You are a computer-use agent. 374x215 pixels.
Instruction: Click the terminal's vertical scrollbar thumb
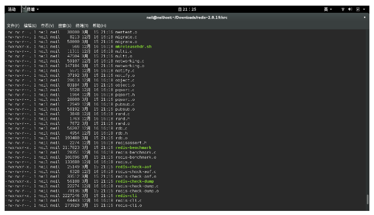[x=367, y=200]
